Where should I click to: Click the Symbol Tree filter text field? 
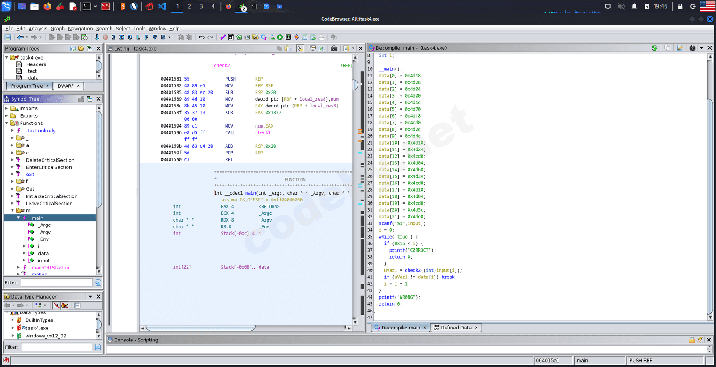pos(56,282)
